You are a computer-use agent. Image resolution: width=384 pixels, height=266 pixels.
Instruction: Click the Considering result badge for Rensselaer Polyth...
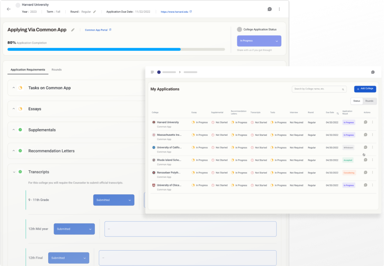pos(349,173)
